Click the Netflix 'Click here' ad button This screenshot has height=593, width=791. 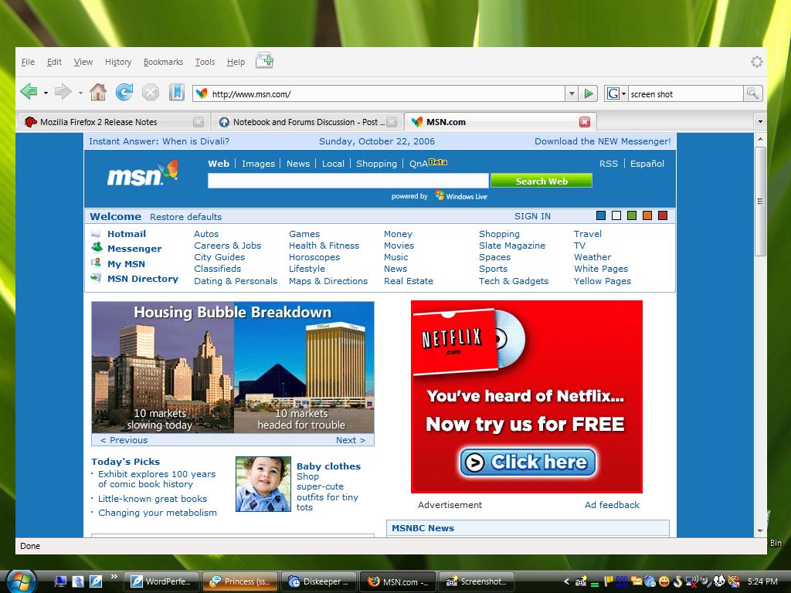point(528,462)
